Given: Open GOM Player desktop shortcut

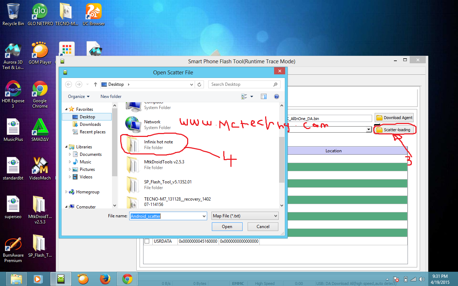Looking at the screenshot, I should pos(40,54).
